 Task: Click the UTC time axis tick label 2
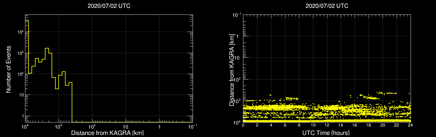pyautogui.click(x=257, y=125)
